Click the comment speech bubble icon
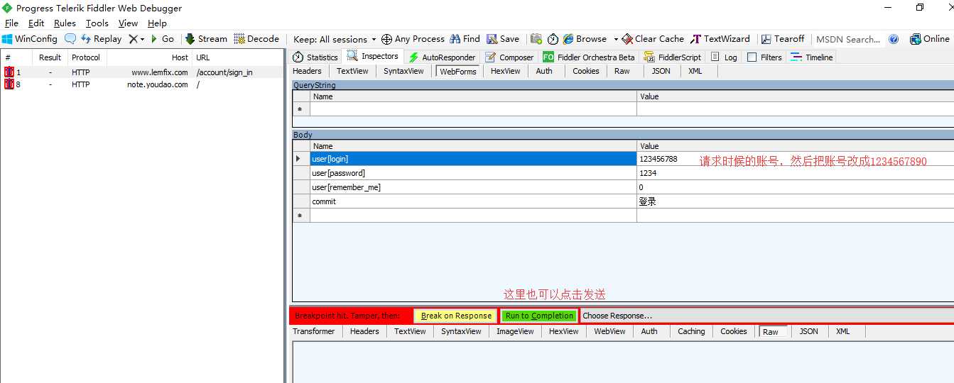 pyautogui.click(x=70, y=39)
